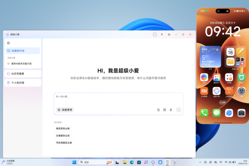249x166 pixels.
Task: Open the Phone dialer in phone dock
Action: [x=204, y=113]
